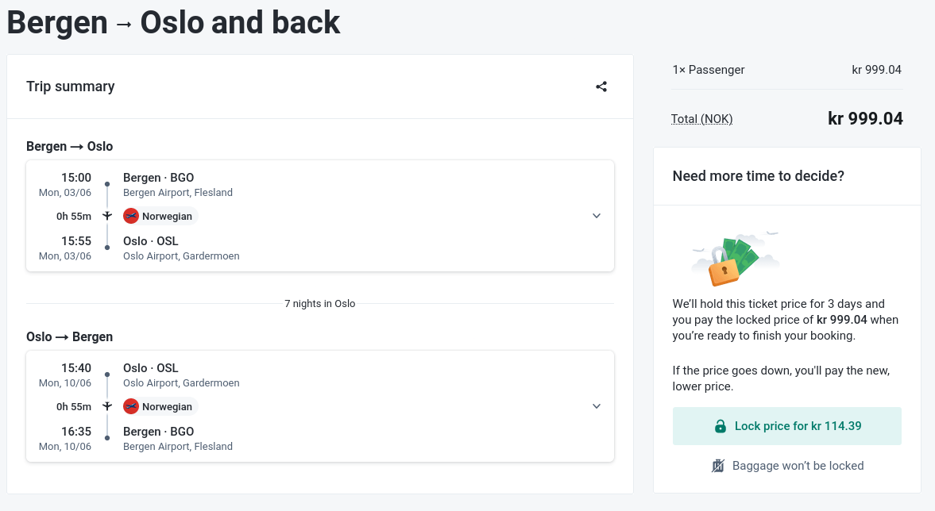
Task: Expand the Oslo to Bergen flight details
Action: 597,406
